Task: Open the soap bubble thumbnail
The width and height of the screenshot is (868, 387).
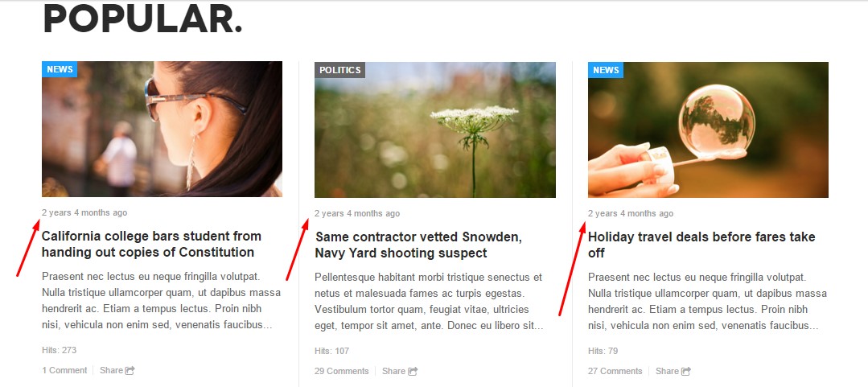Action: (x=708, y=130)
